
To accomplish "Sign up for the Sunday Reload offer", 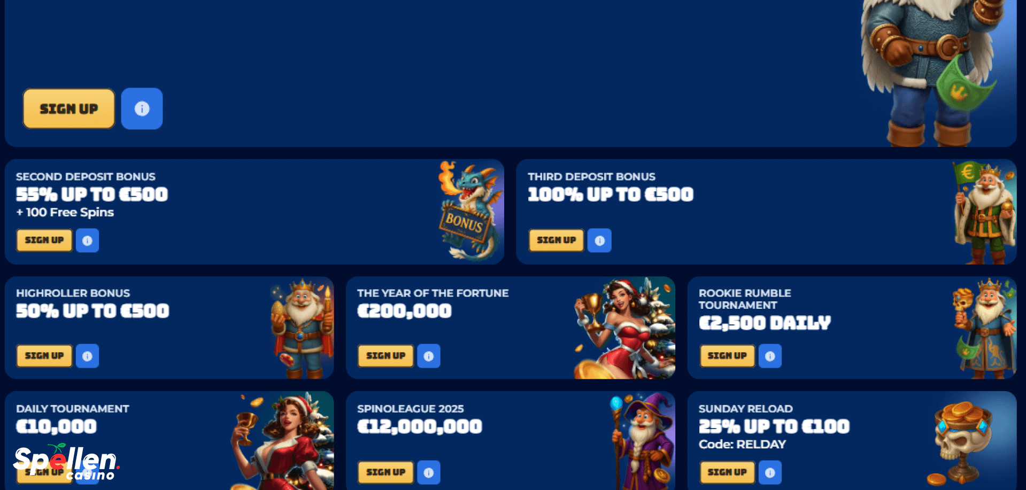I will (727, 472).
